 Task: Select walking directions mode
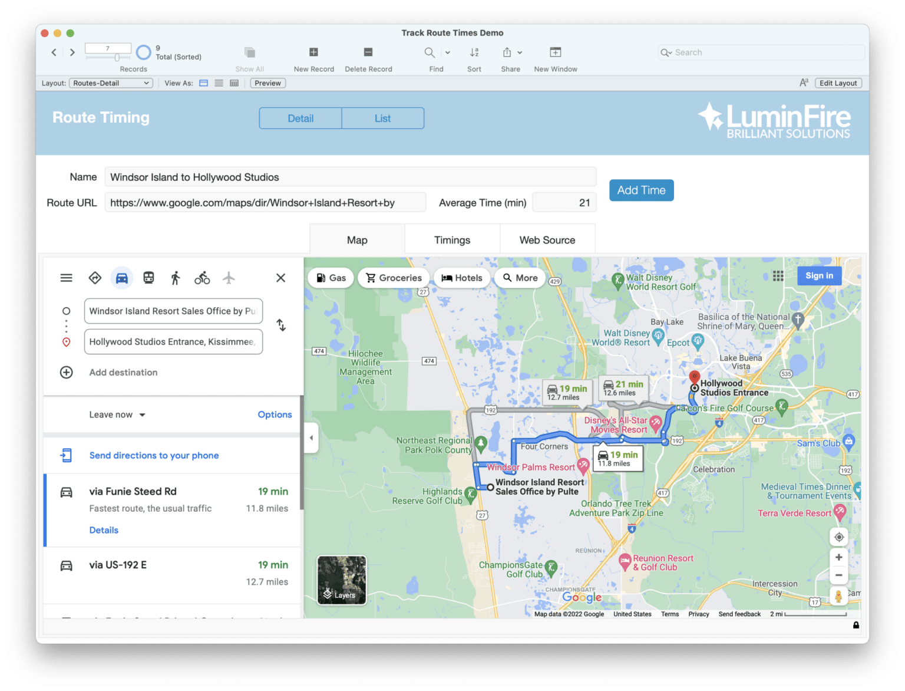pyautogui.click(x=175, y=277)
